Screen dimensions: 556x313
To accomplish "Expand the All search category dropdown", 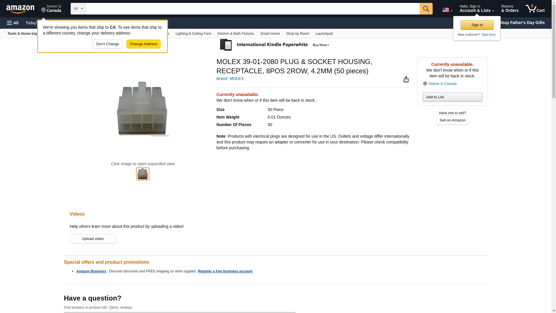I will (78, 9).
